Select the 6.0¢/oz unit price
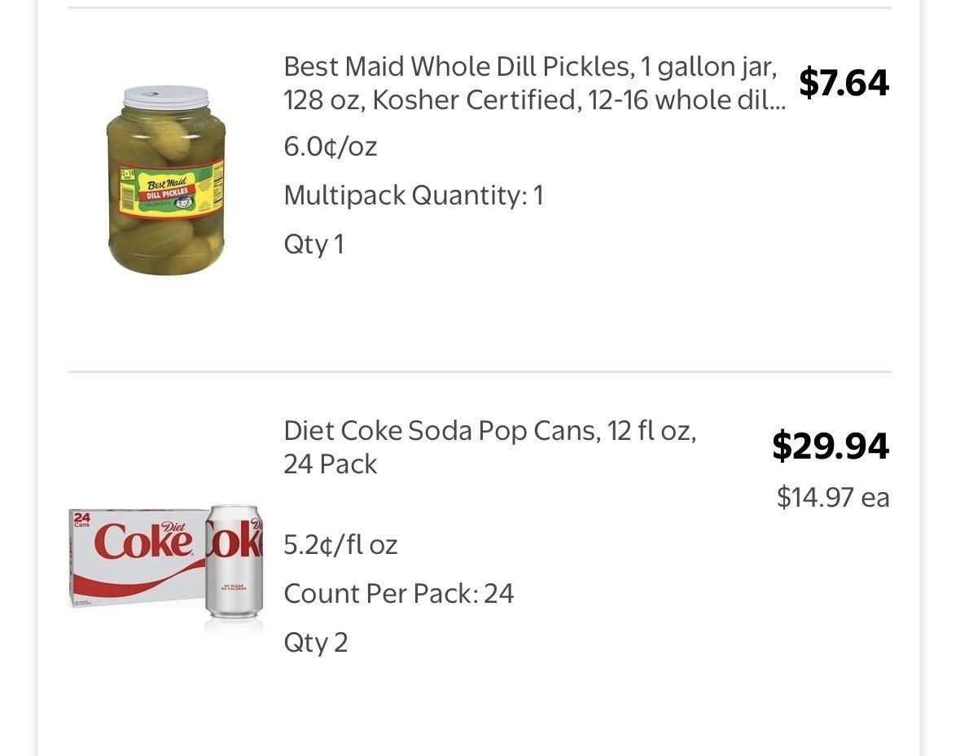 tap(331, 147)
